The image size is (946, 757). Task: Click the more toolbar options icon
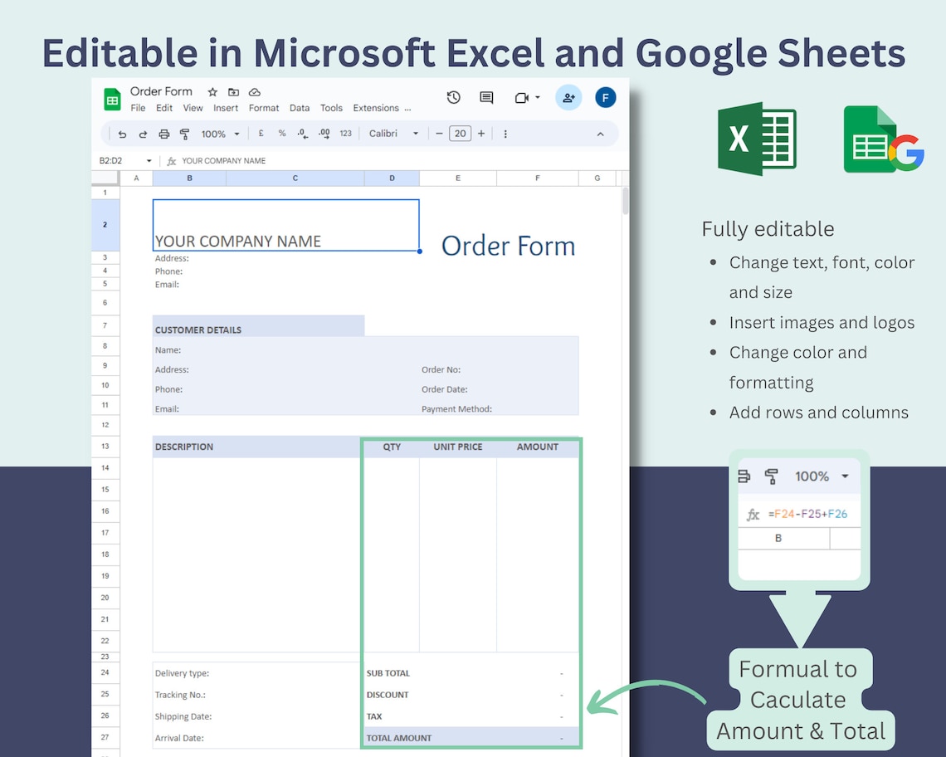(x=505, y=133)
